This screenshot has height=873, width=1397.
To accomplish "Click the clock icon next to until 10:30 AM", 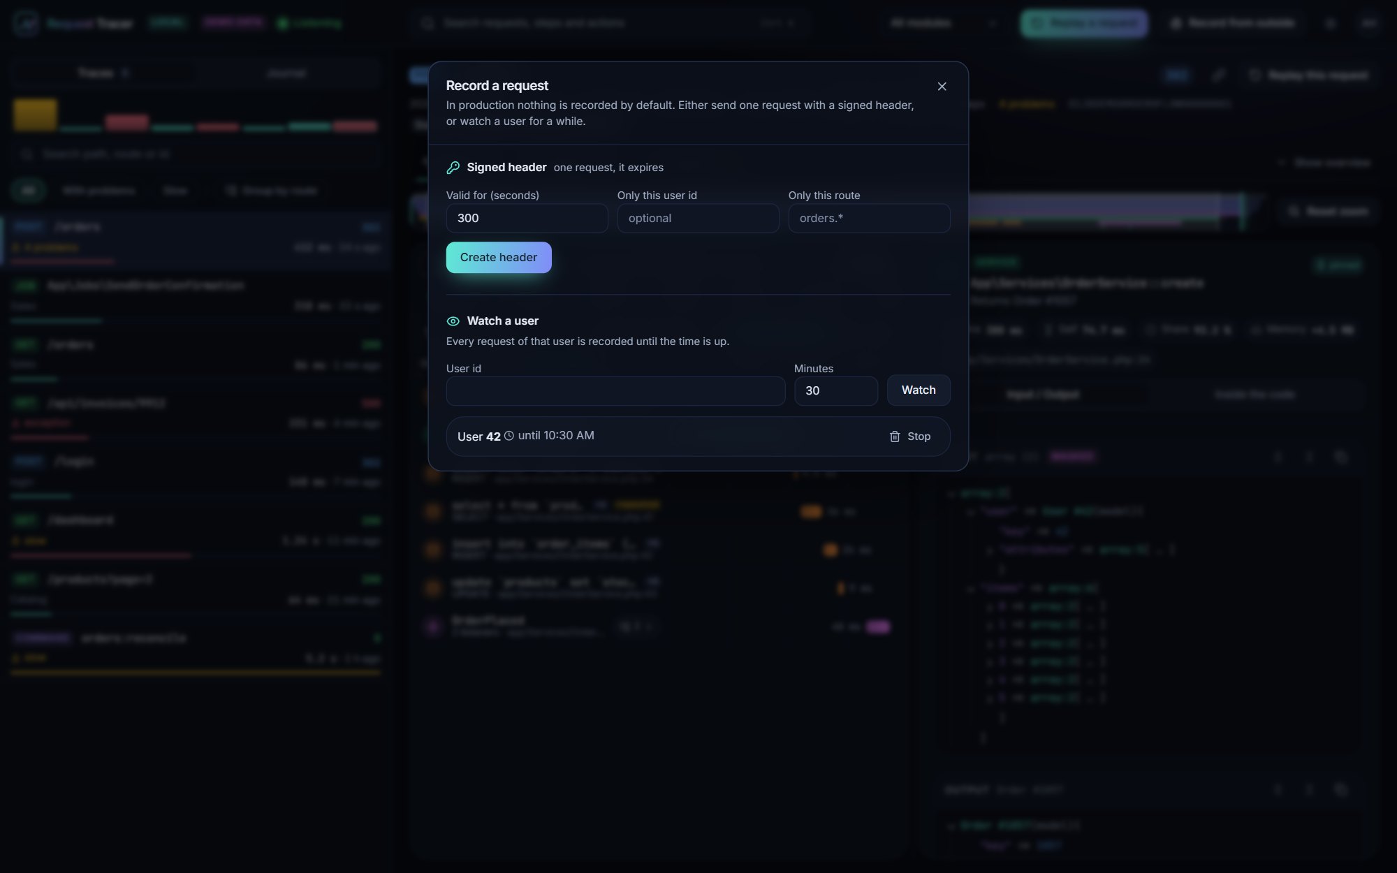I will (509, 436).
